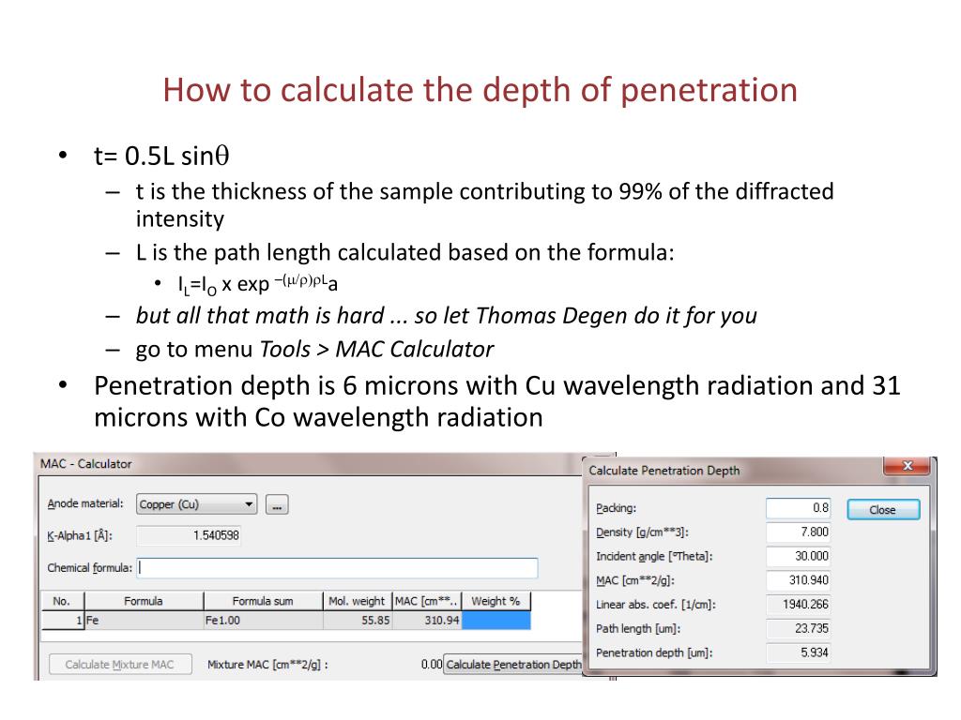Image resolution: width=961 pixels, height=720 pixels.
Task: Click the MAC column header in the table
Action: coord(427,601)
